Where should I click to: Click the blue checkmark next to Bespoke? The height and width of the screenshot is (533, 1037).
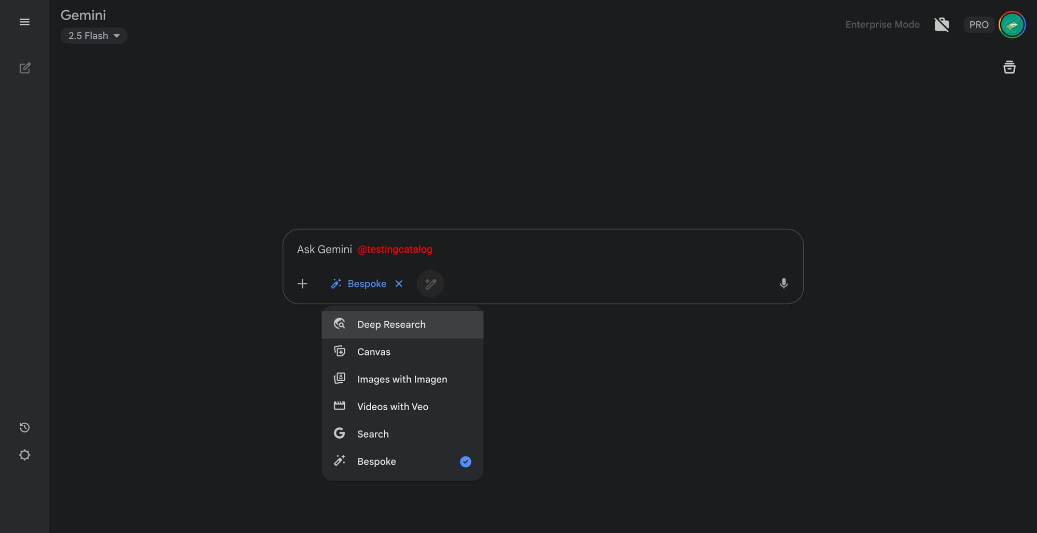[x=466, y=462]
